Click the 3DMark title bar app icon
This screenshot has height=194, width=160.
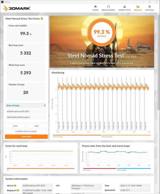pos(2,2)
